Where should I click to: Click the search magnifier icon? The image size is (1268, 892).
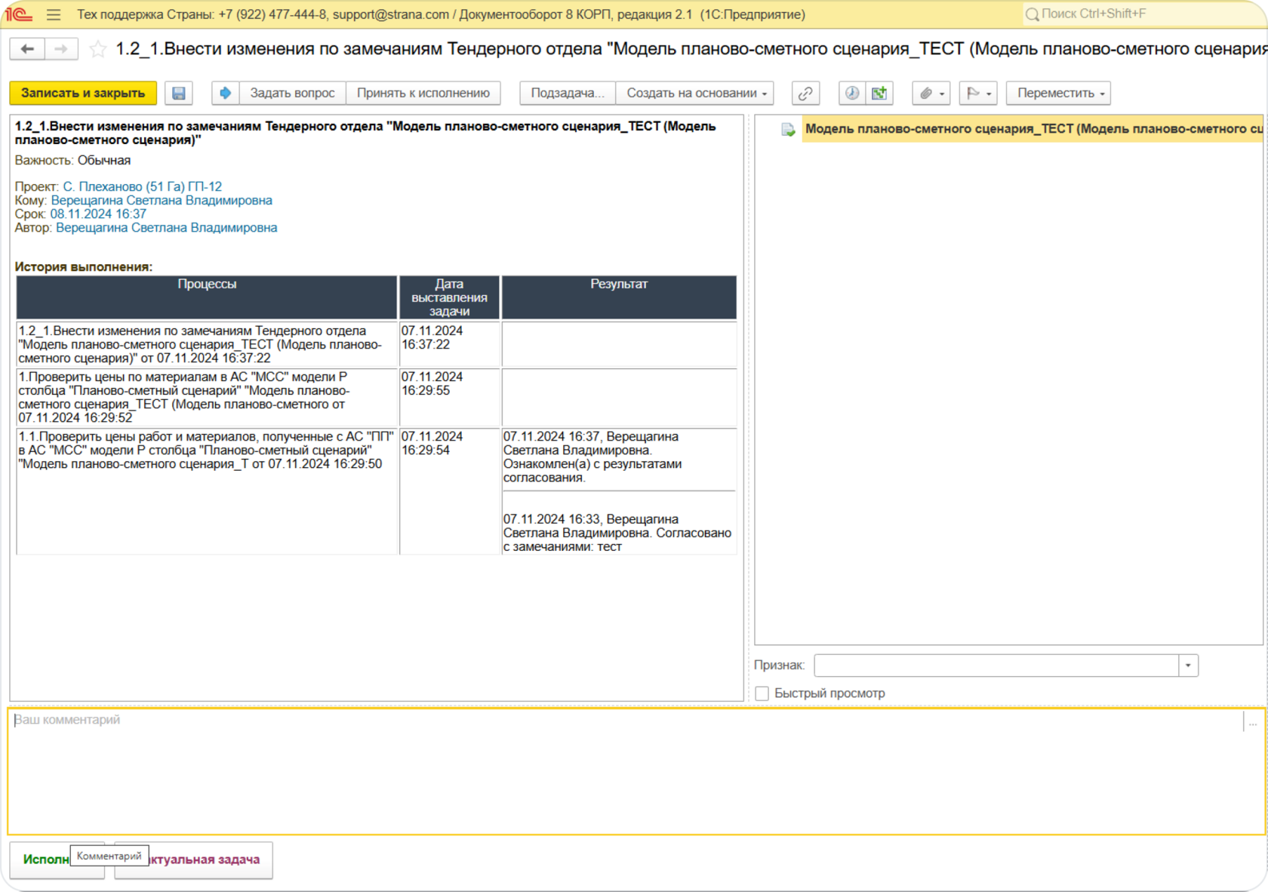point(1032,14)
